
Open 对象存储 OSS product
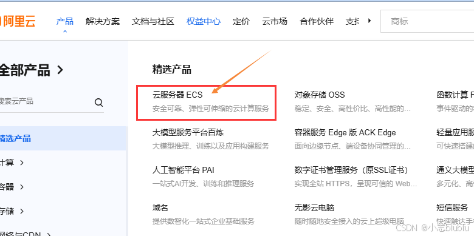[320, 95]
